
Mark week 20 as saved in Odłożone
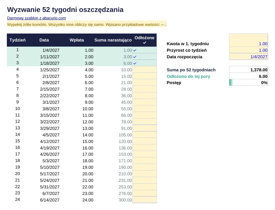(x=145, y=174)
